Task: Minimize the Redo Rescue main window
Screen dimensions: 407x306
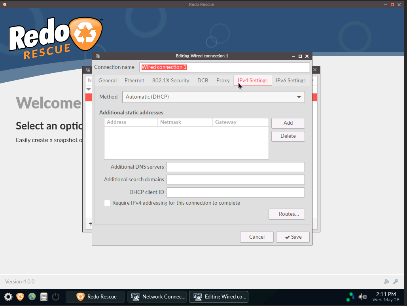Action: click(386, 5)
